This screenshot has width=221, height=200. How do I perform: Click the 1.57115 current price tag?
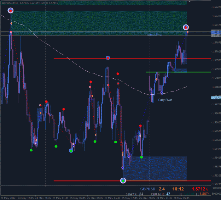click(x=216, y=35)
